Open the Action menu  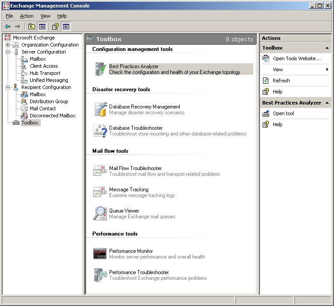pos(27,16)
